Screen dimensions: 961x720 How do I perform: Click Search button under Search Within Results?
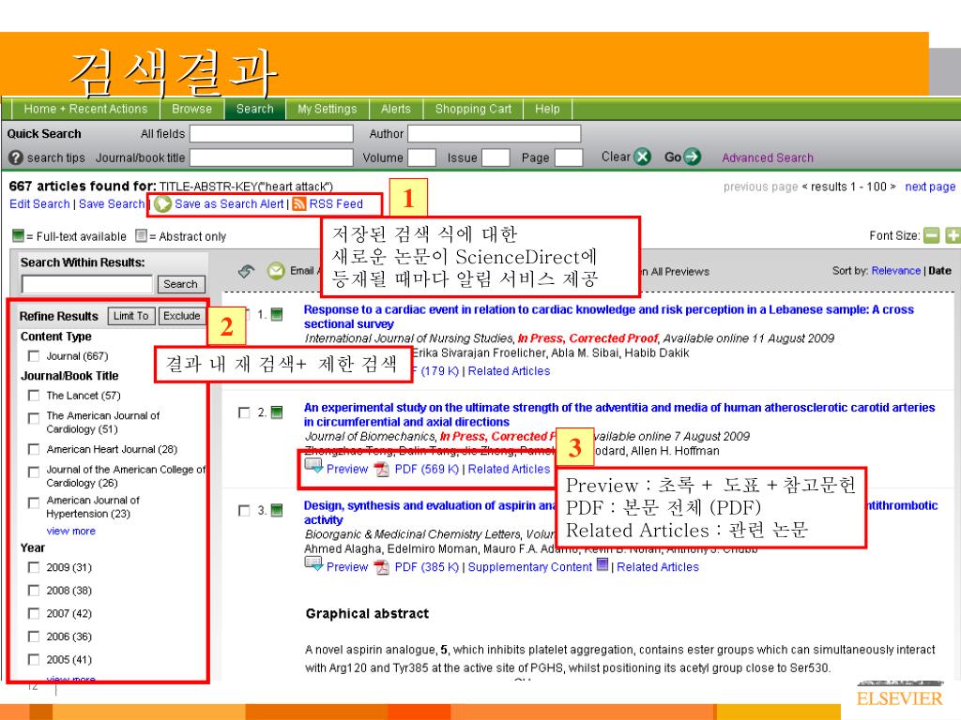click(181, 284)
